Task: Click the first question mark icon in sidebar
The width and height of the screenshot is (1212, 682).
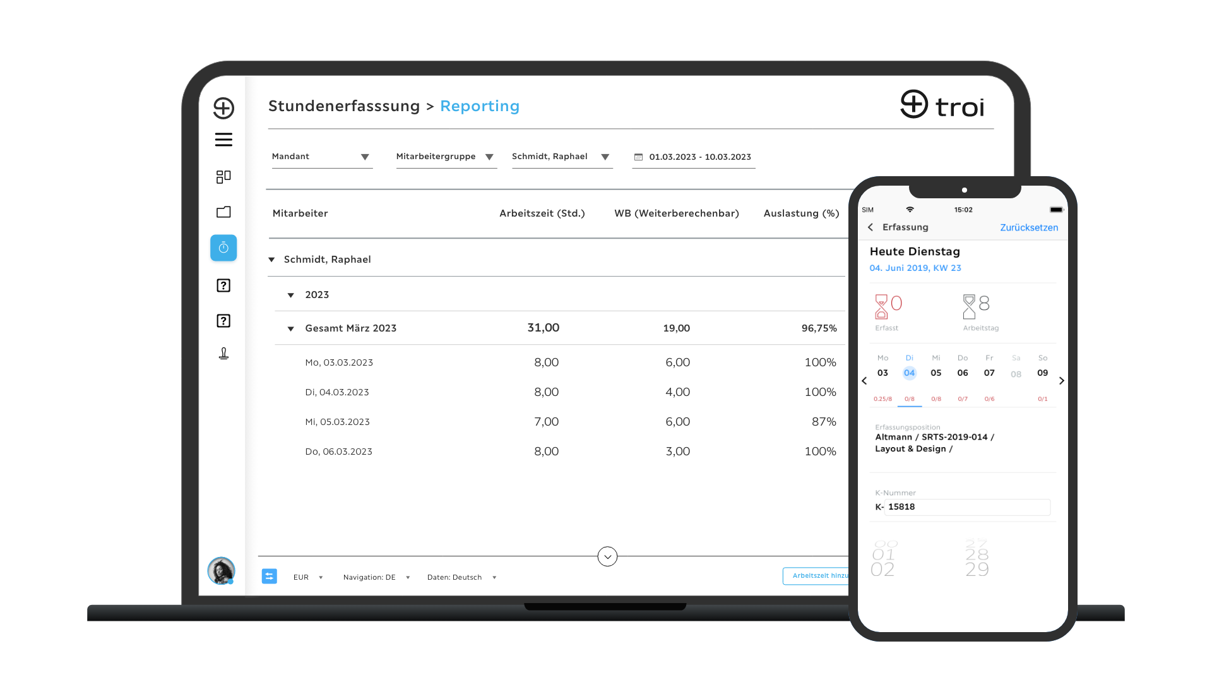Action: point(223,285)
